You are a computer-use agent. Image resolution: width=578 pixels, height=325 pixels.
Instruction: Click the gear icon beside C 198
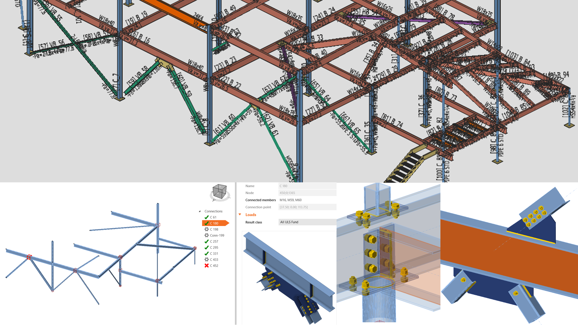pos(207,229)
